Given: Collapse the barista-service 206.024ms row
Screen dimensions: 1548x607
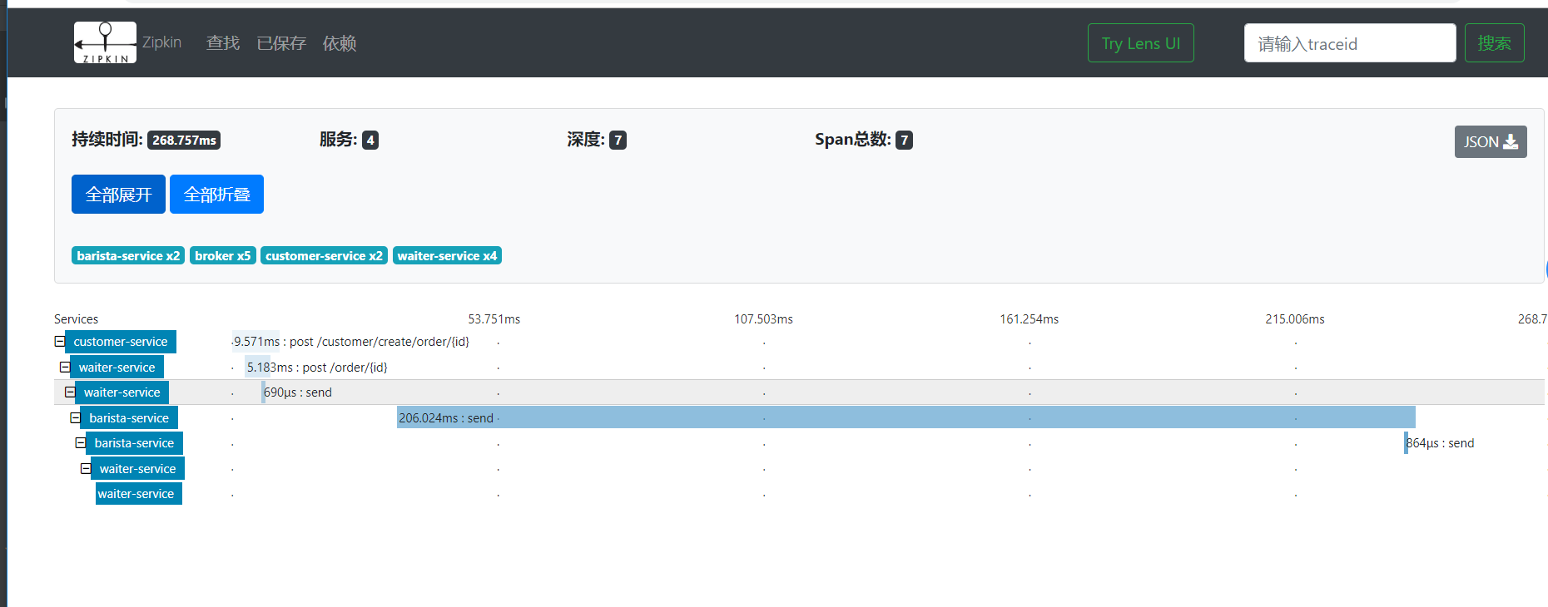Looking at the screenshot, I should [x=75, y=417].
